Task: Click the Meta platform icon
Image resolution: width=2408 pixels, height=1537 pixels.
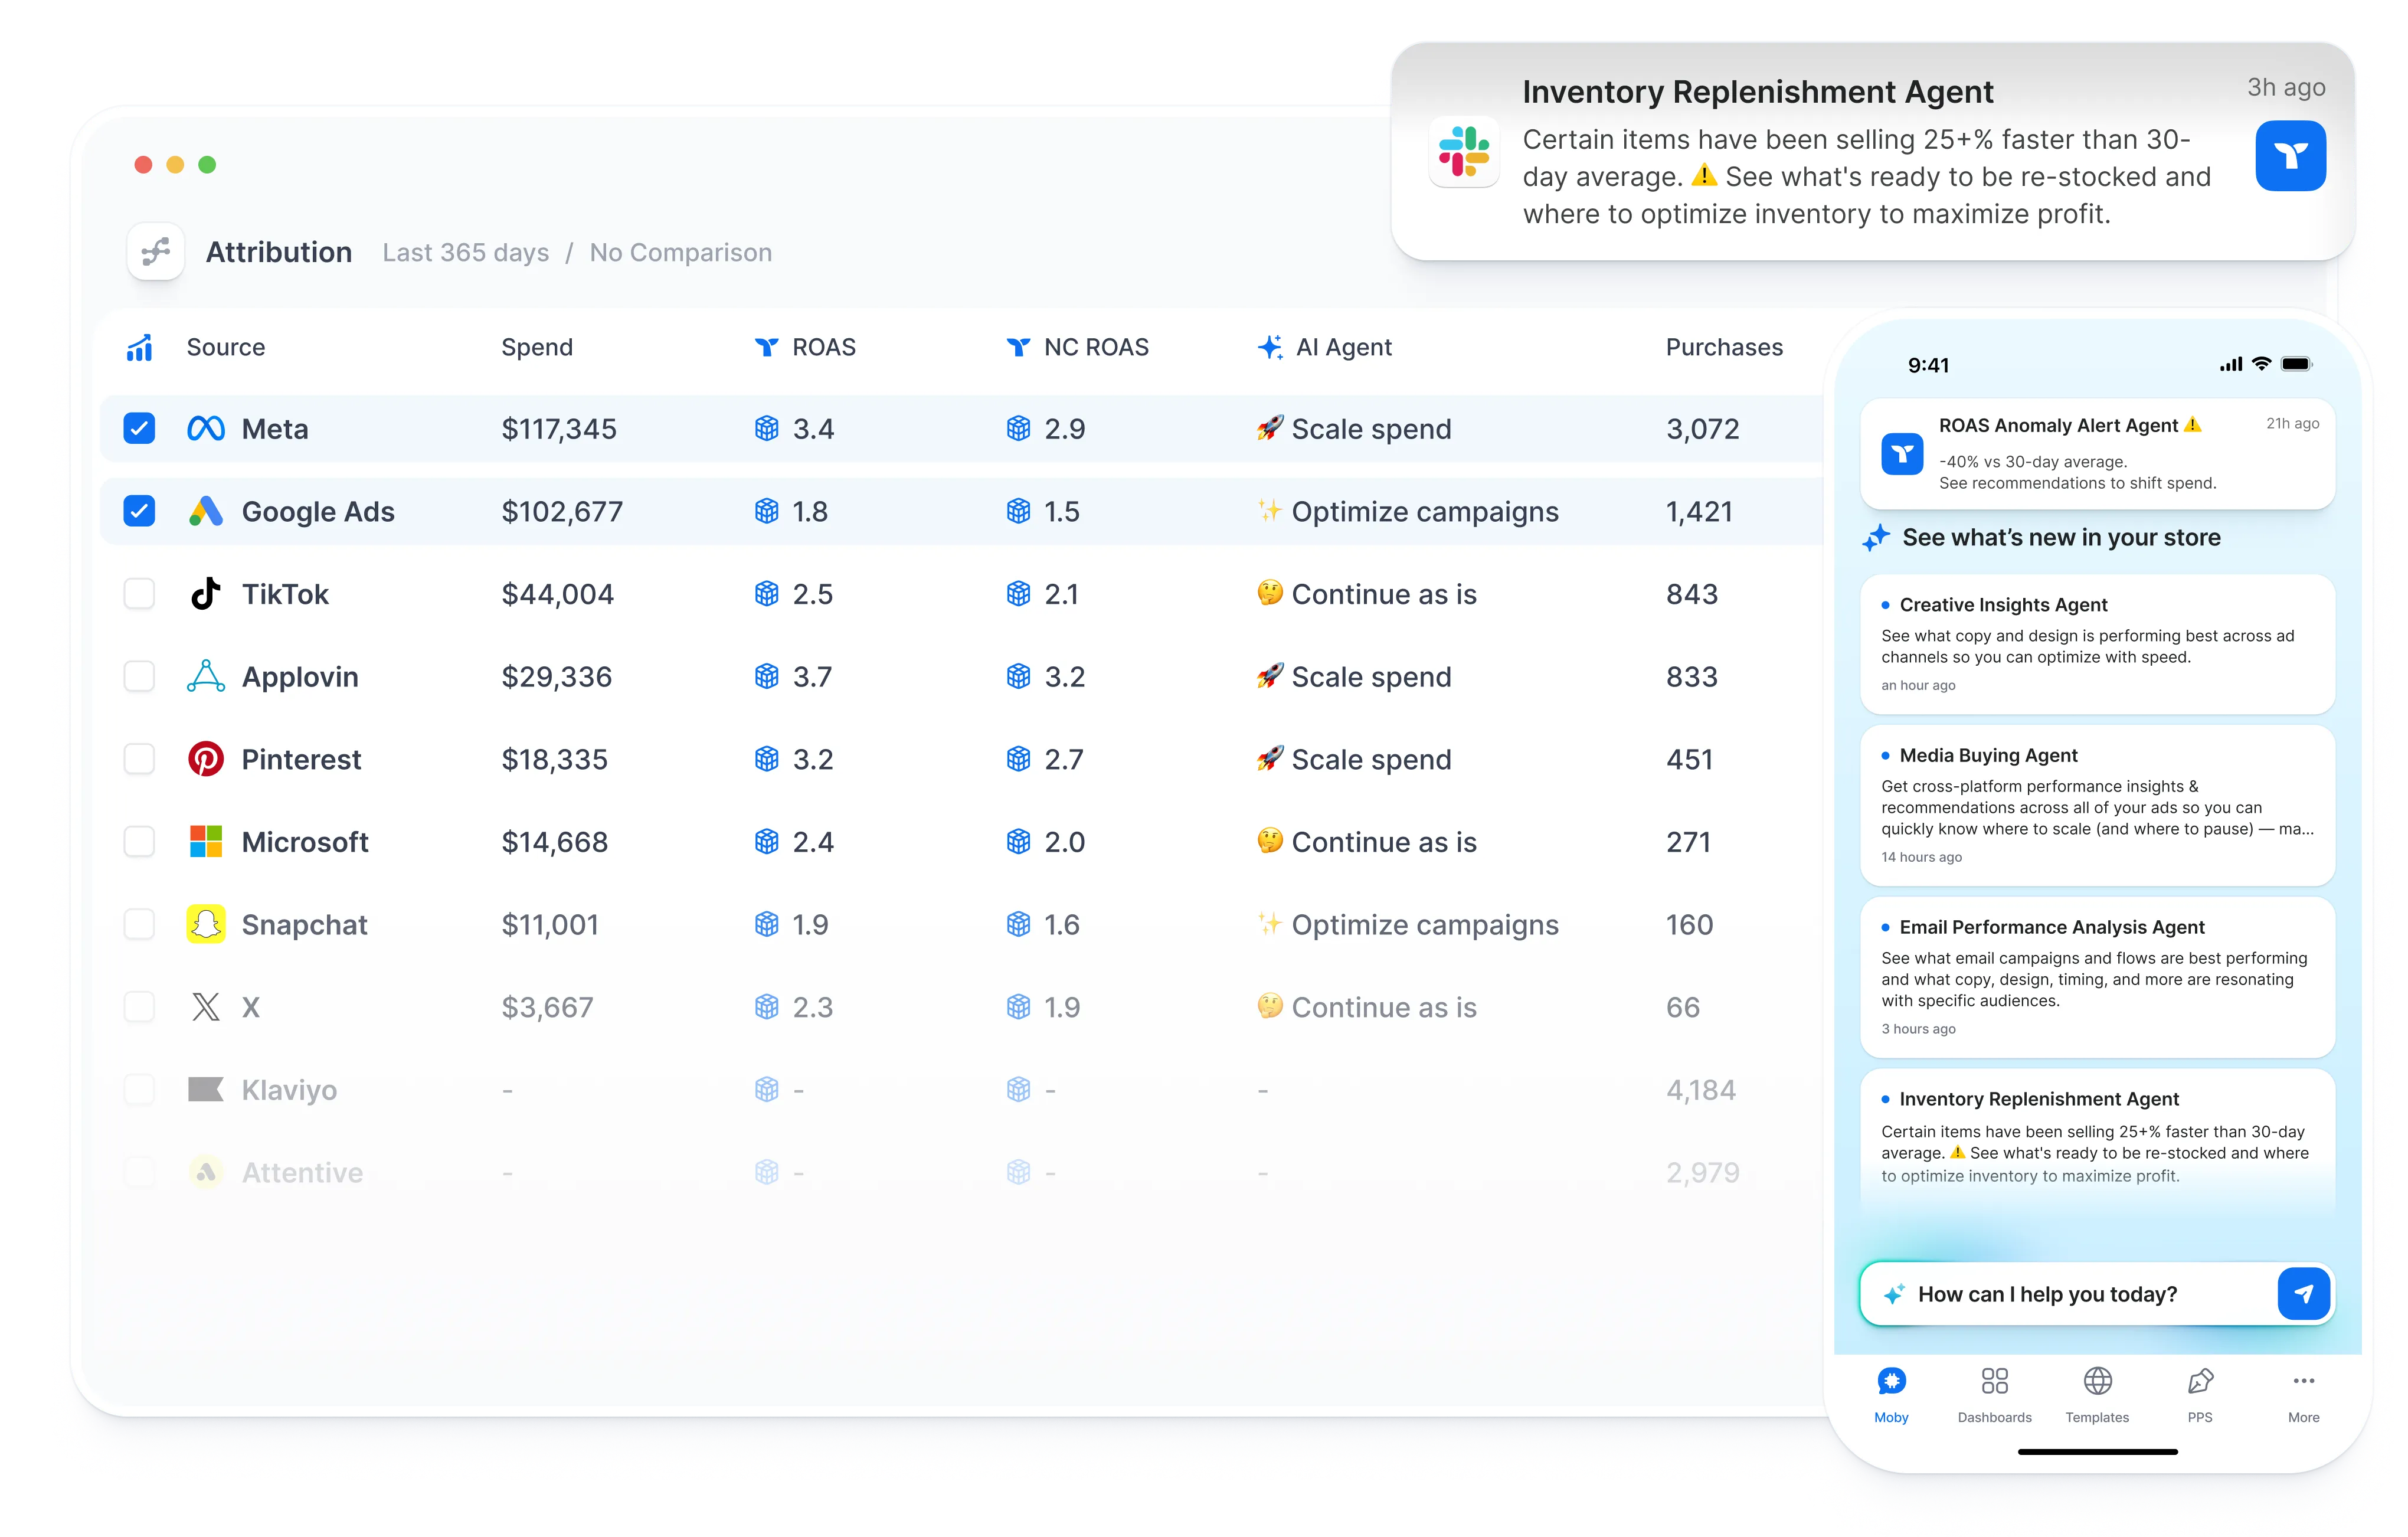Action: click(x=207, y=428)
